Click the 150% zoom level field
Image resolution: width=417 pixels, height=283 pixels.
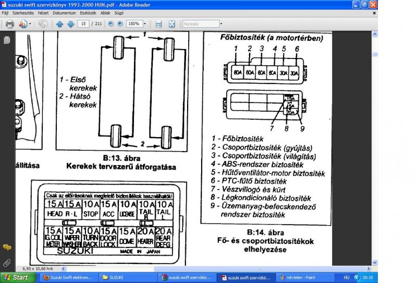tap(134, 23)
